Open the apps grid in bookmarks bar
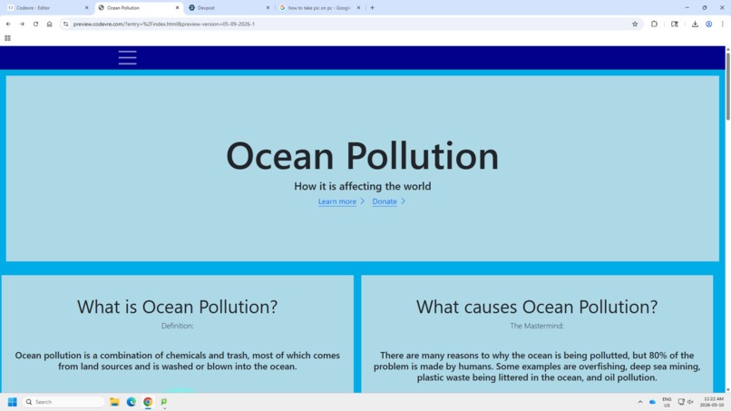This screenshot has width=731, height=411. (7, 38)
